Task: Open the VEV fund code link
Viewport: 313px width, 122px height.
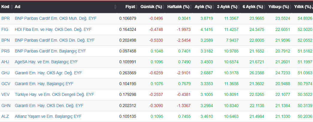Action: pyautogui.click(x=5, y=94)
